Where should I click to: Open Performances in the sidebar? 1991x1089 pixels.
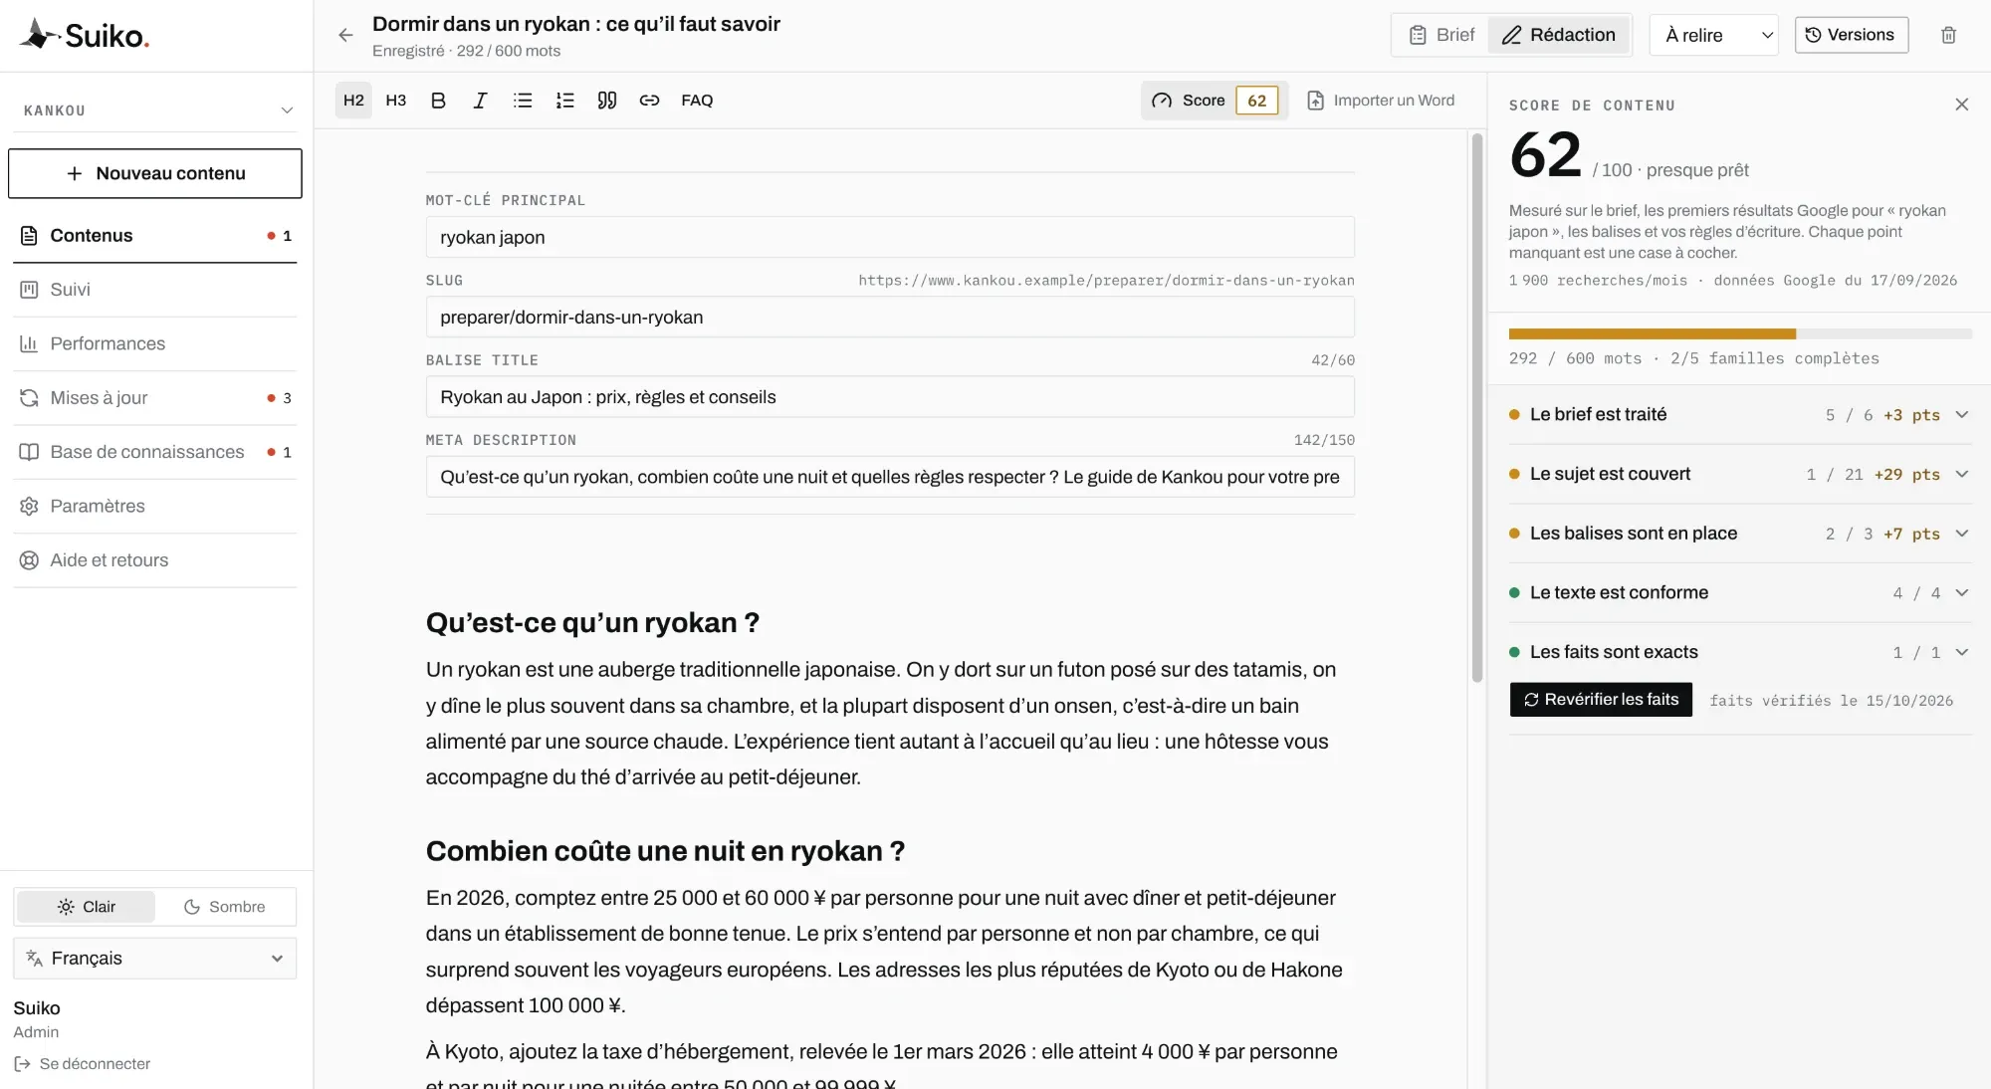(x=155, y=343)
